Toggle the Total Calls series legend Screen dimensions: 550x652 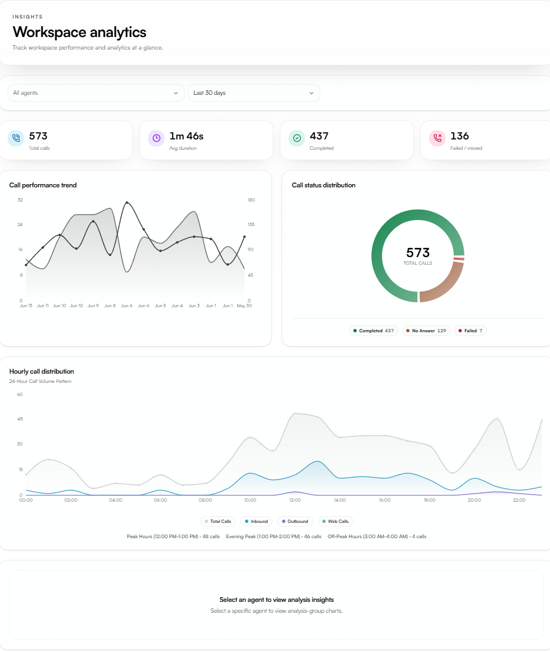(x=218, y=521)
